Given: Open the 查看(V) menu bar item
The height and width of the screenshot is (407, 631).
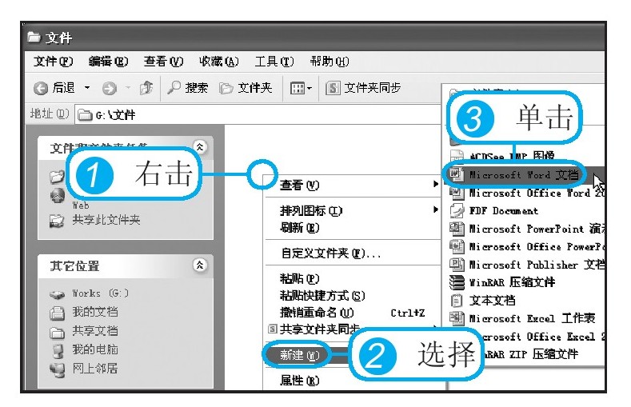Looking at the screenshot, I should 163,62.
